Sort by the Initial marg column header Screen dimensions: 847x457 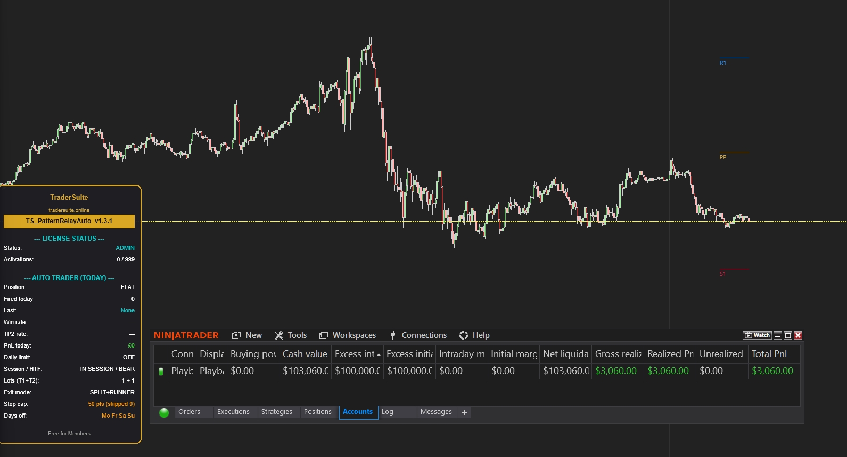[x=514, y=354]
